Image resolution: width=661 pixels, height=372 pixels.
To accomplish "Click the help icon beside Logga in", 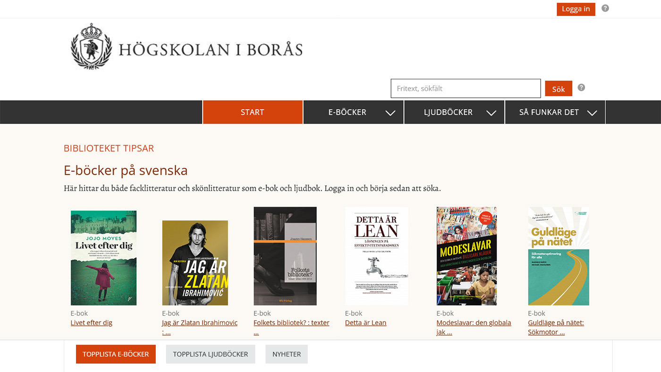I will pyautogui.click(x=605, y=8).
